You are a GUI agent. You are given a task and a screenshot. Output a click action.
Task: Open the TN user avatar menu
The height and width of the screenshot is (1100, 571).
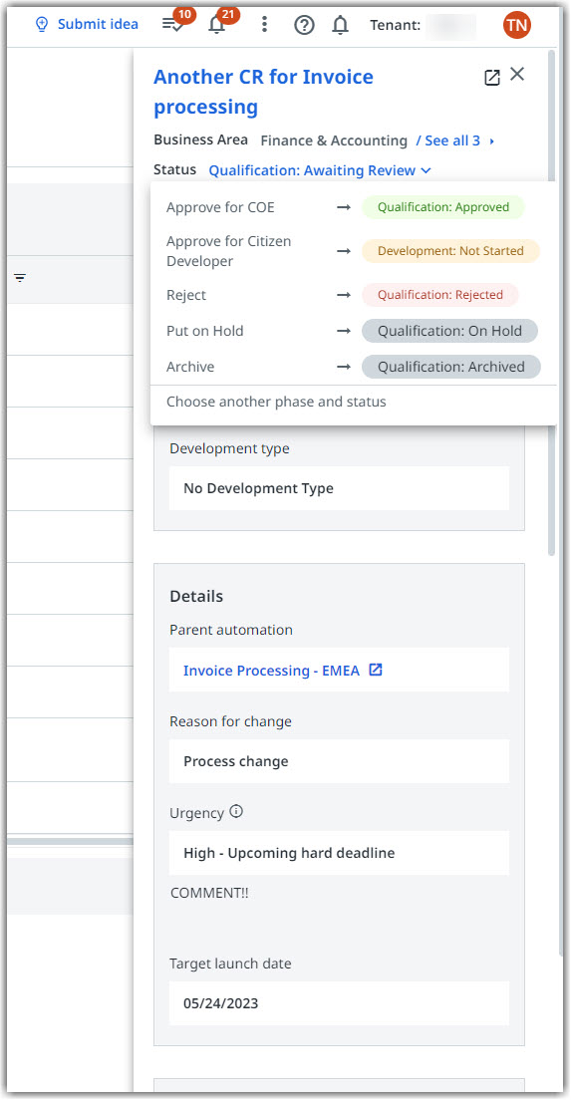[517, 25]
